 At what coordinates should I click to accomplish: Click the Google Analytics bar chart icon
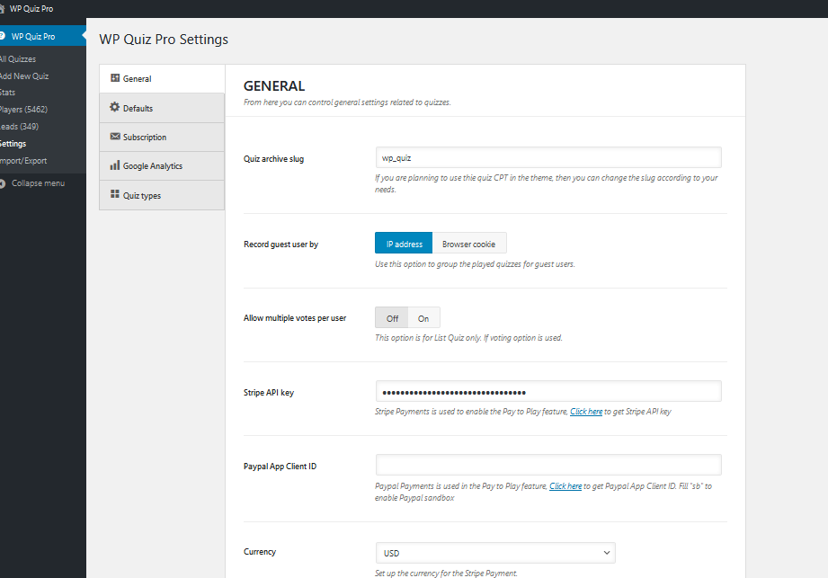114,165
